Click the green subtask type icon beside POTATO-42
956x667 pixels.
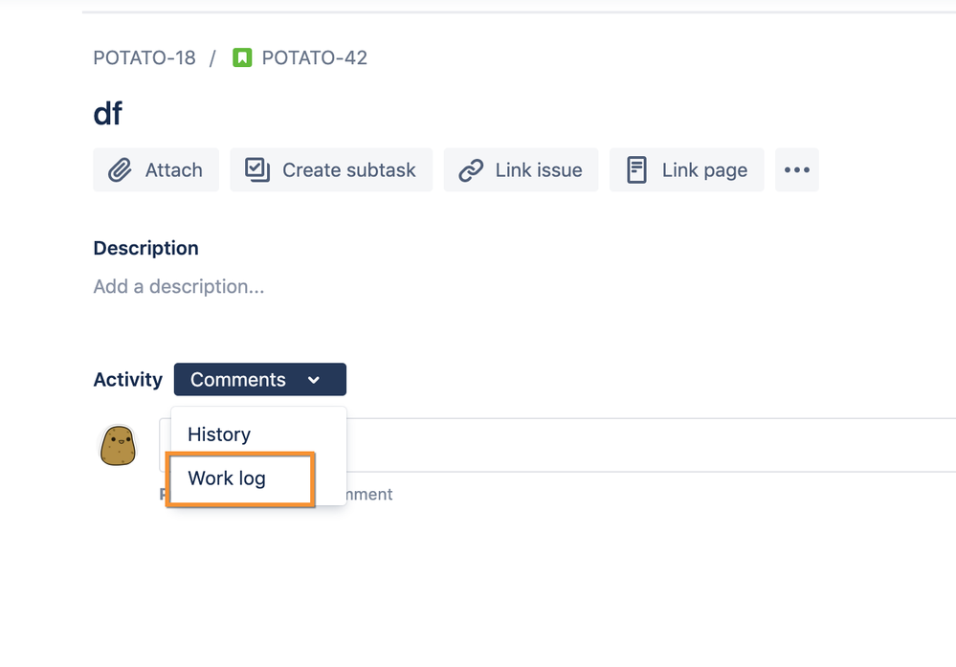tap(242, 57)
